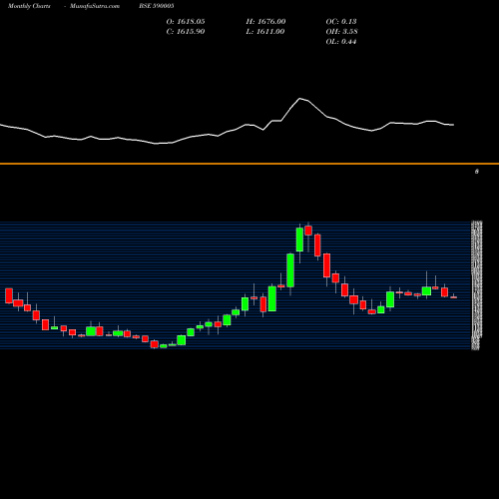
Task: Click the BSE stock code label
Action: click(157, 6)
